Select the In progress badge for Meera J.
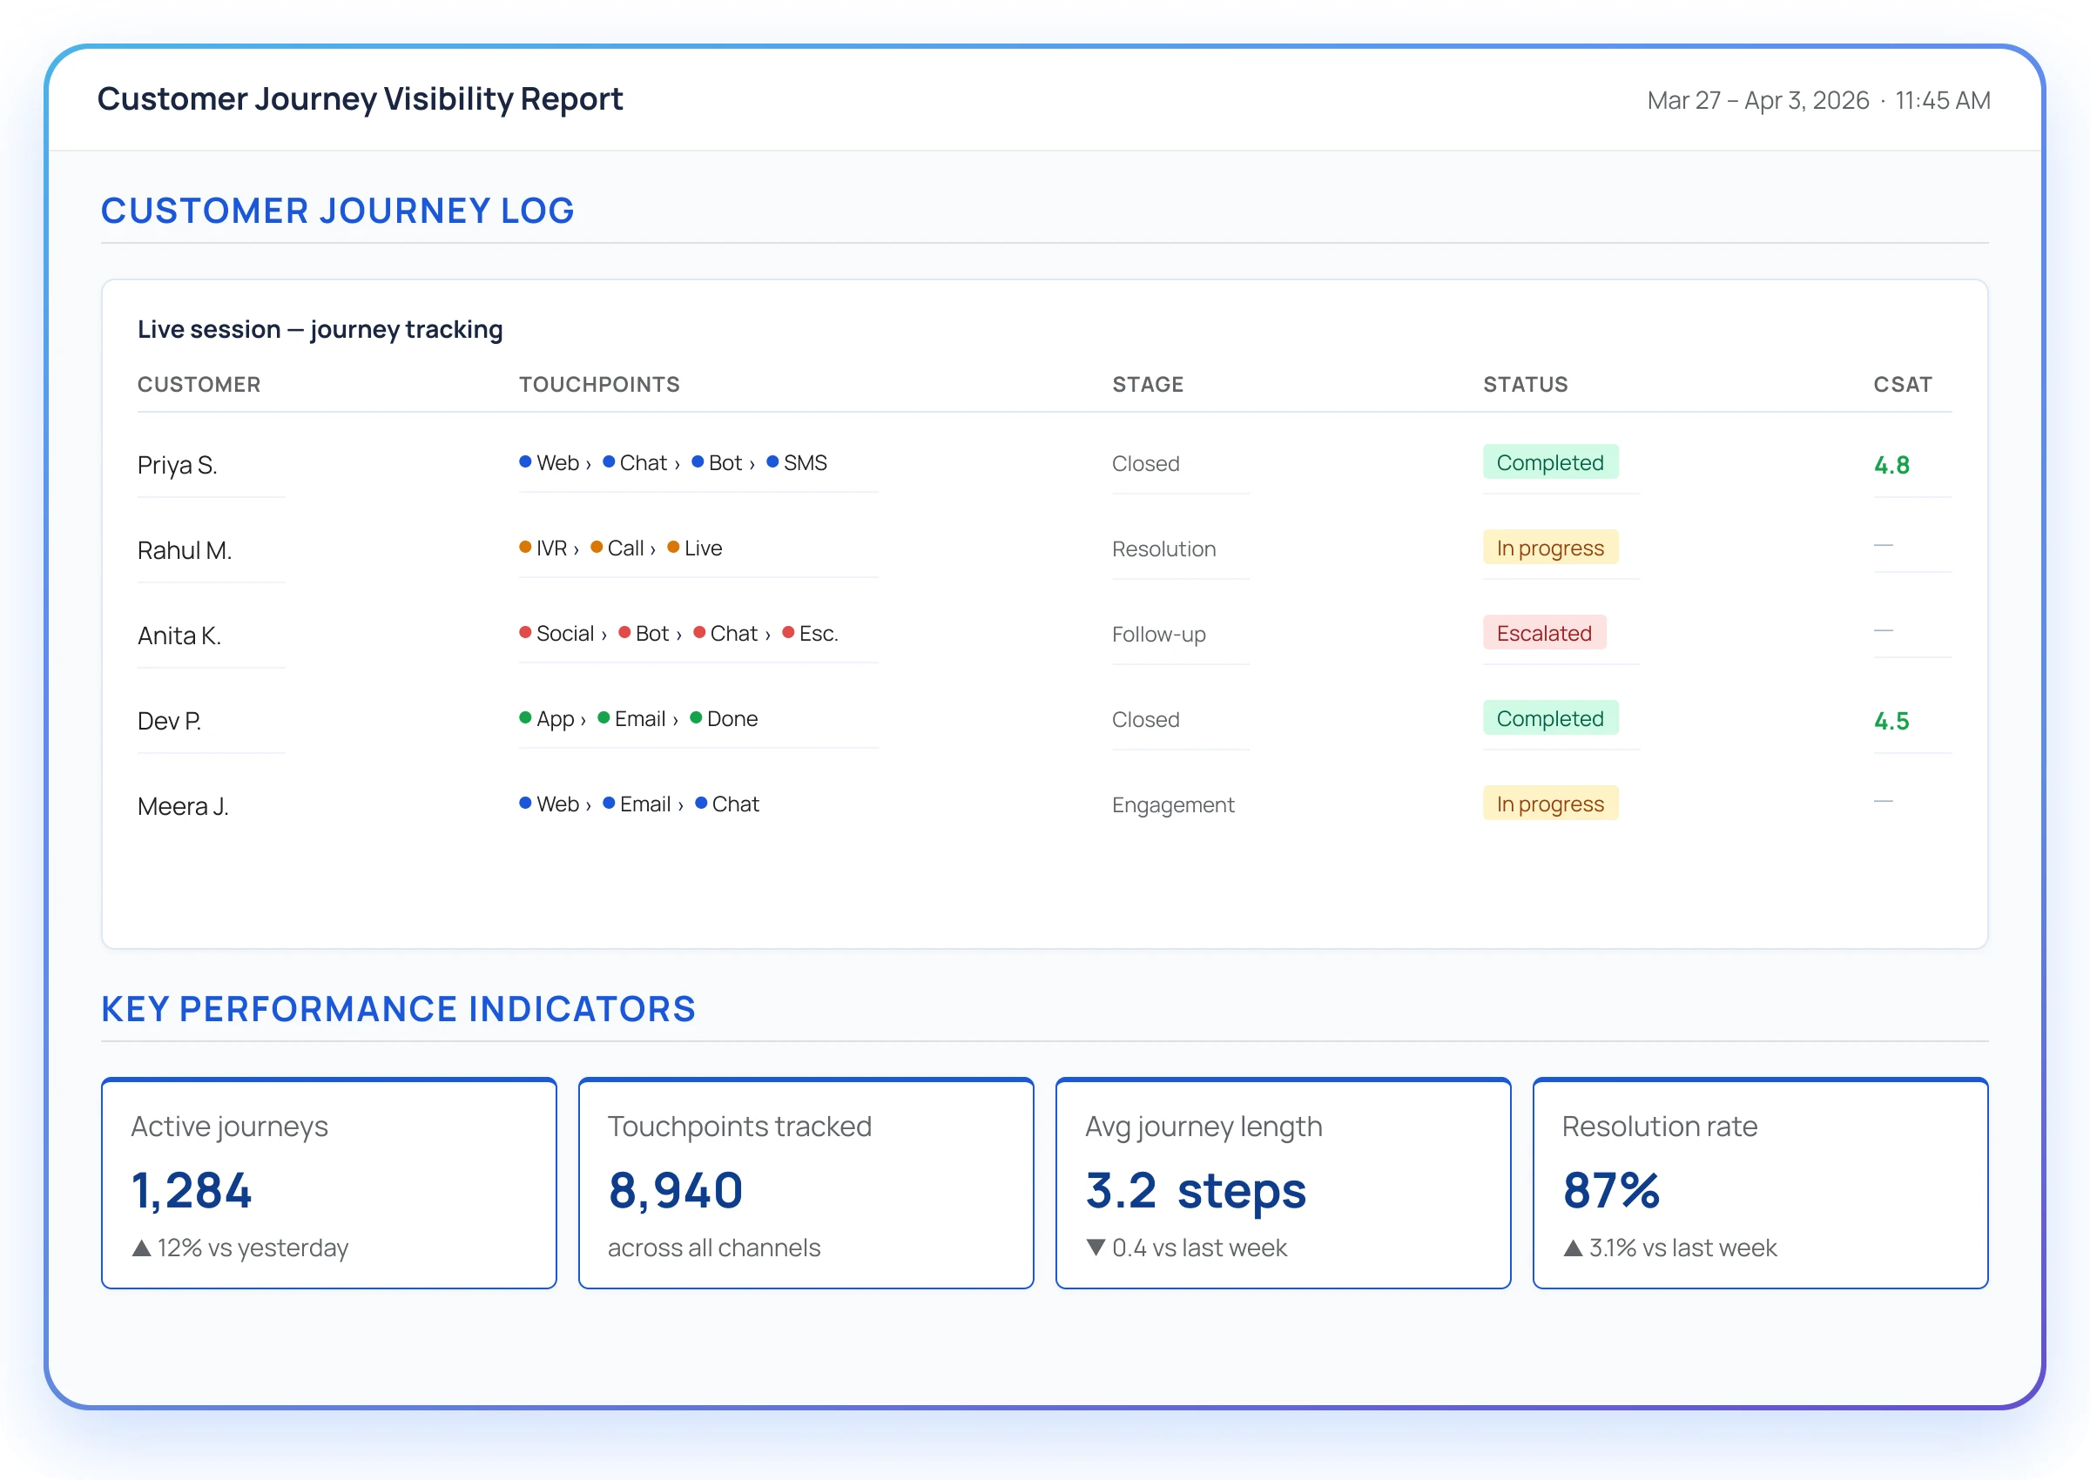The height and width of the screenshot is (1480, 2090). [x=1549, y=804]
